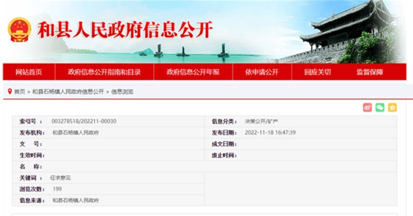Image resolution: width=413 pixels, height=216 pixels.
Task: Click the 信息浏览 breadcrumb text
Action: pos(123,92)
